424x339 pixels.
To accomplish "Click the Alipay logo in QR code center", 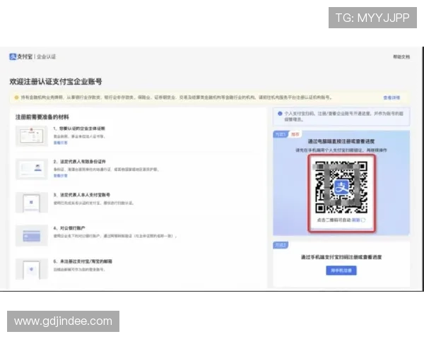I will click(x=341, y=187).
